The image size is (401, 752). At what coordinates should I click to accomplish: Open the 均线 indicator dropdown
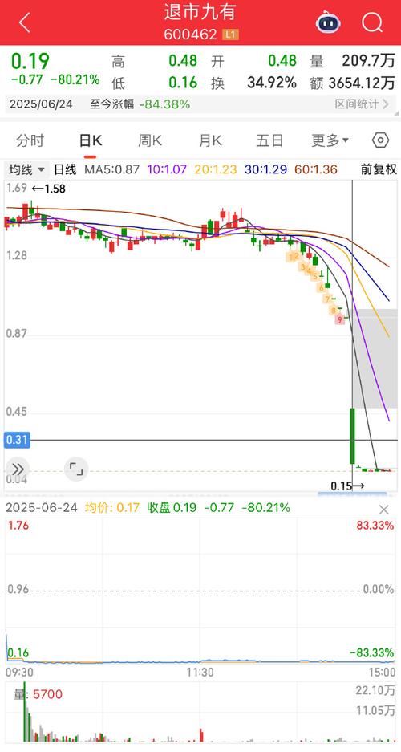[x=26, y=169]
